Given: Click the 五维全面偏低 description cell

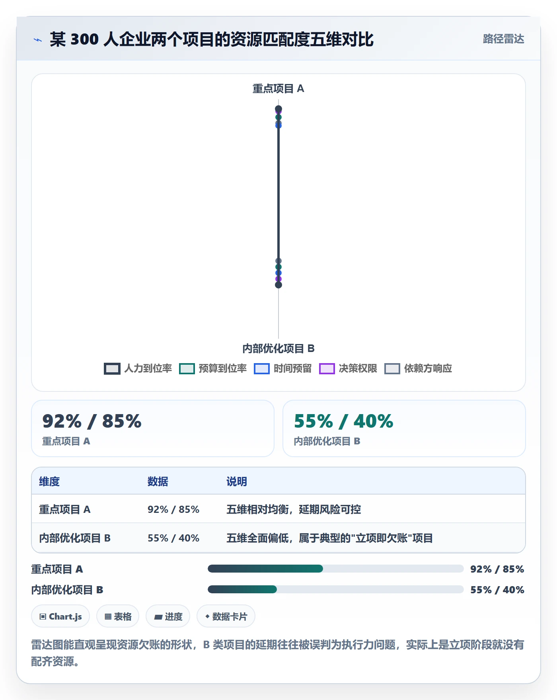Looking at the screenshot, I should [x=329, y=538].
